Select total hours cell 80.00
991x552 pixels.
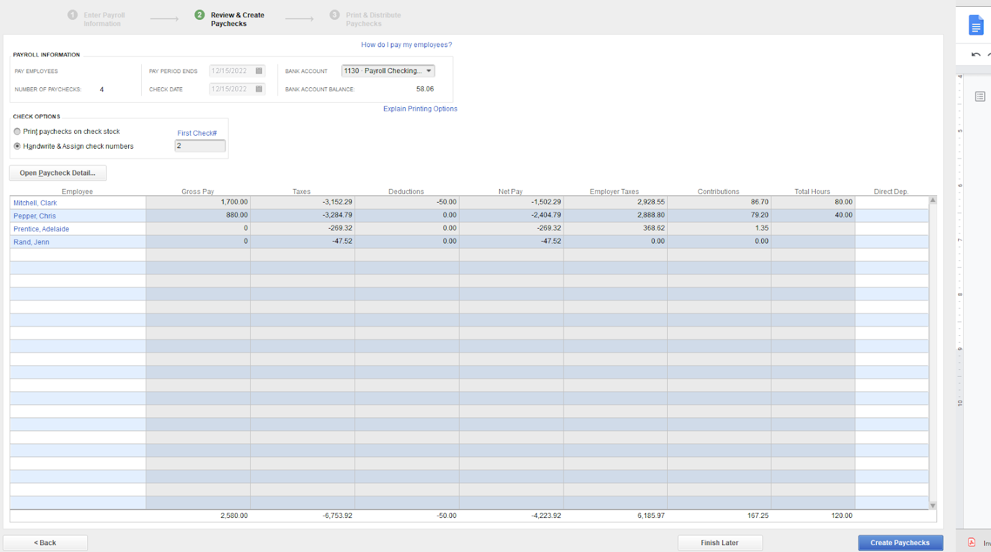tap(813, 202)
